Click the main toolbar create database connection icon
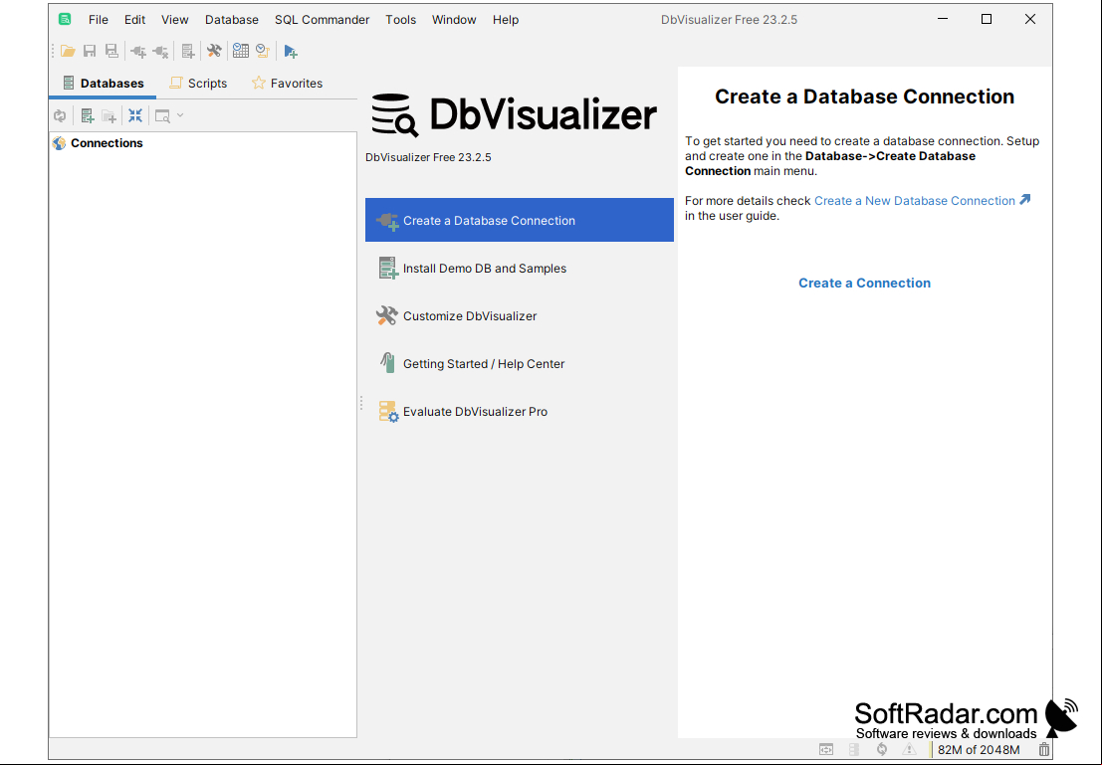 [x=188, y=52]
